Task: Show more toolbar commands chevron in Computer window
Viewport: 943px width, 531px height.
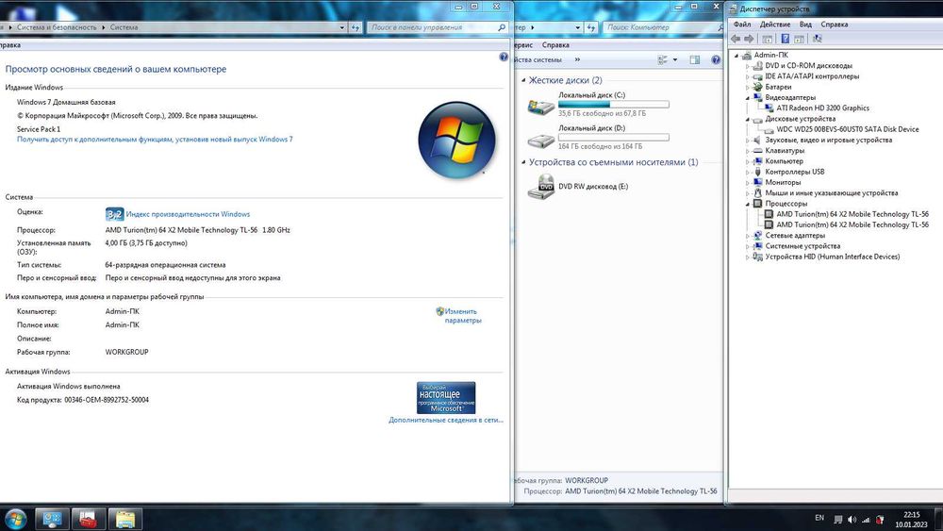Action: point(577,59)
